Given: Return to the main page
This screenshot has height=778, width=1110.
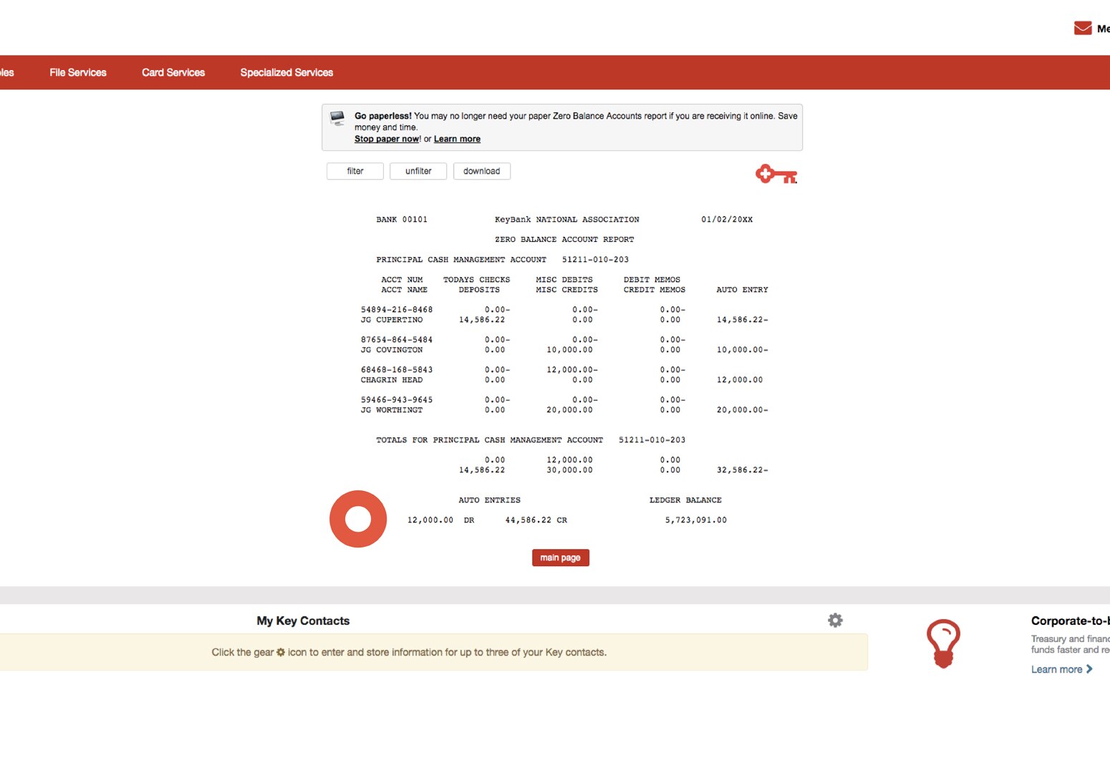Looking at the screenshot, I should [x=560, y=558].
